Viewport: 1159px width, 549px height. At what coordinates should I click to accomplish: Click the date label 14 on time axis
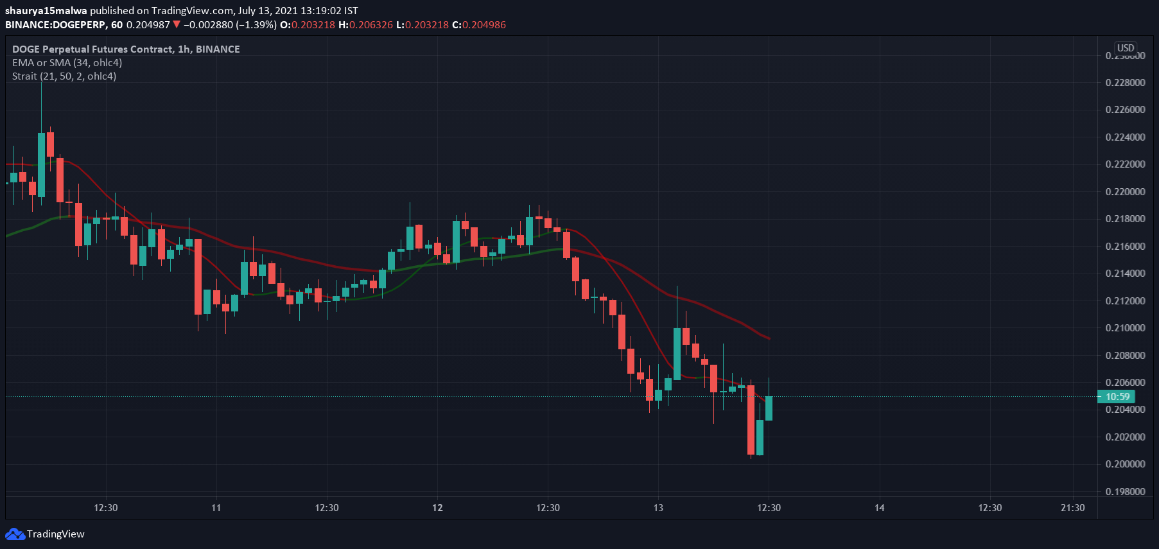pyautogui.click(x=879, y=508)
